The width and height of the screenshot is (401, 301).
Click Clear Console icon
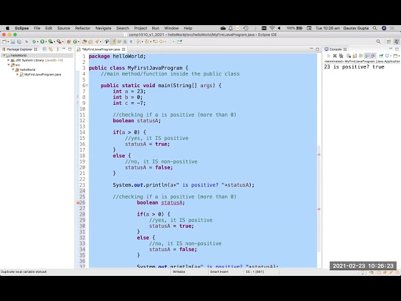coord(348,56)
